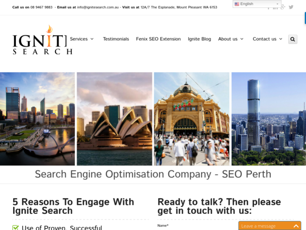The image size is (306, 230).
Task: Click the green checkmark beside Use of Proven
Action: [x=16, y=227]
